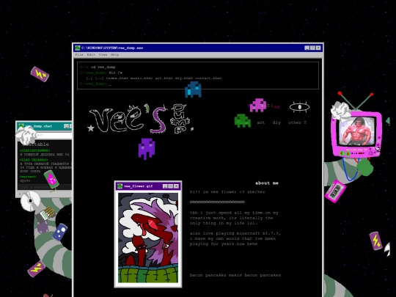Screen dimensions: 396x297
Task: Go to the art page link
Action: (x=261, y=122)
